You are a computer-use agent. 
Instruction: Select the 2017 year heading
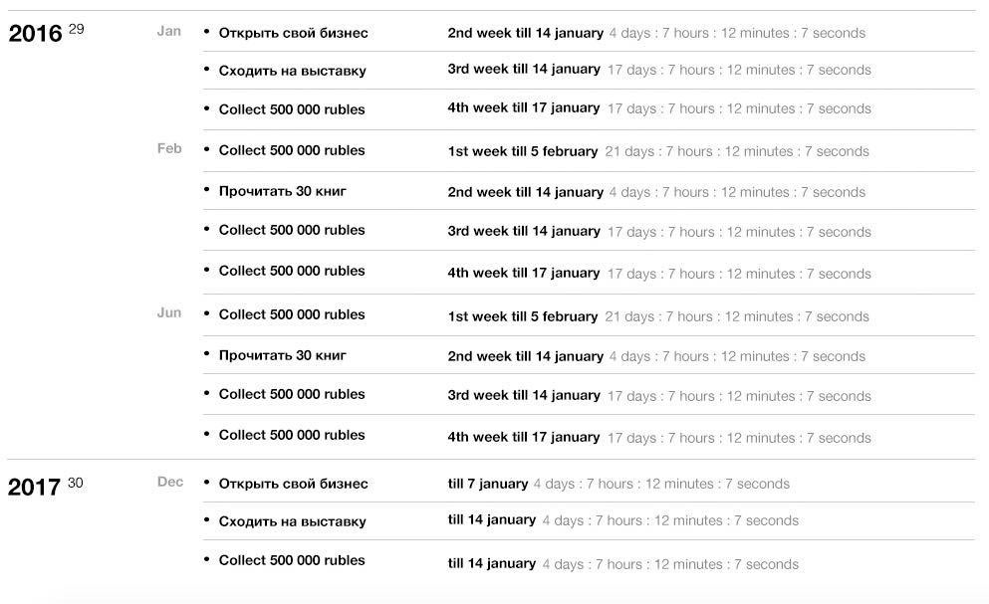click(x=35, y=487)
